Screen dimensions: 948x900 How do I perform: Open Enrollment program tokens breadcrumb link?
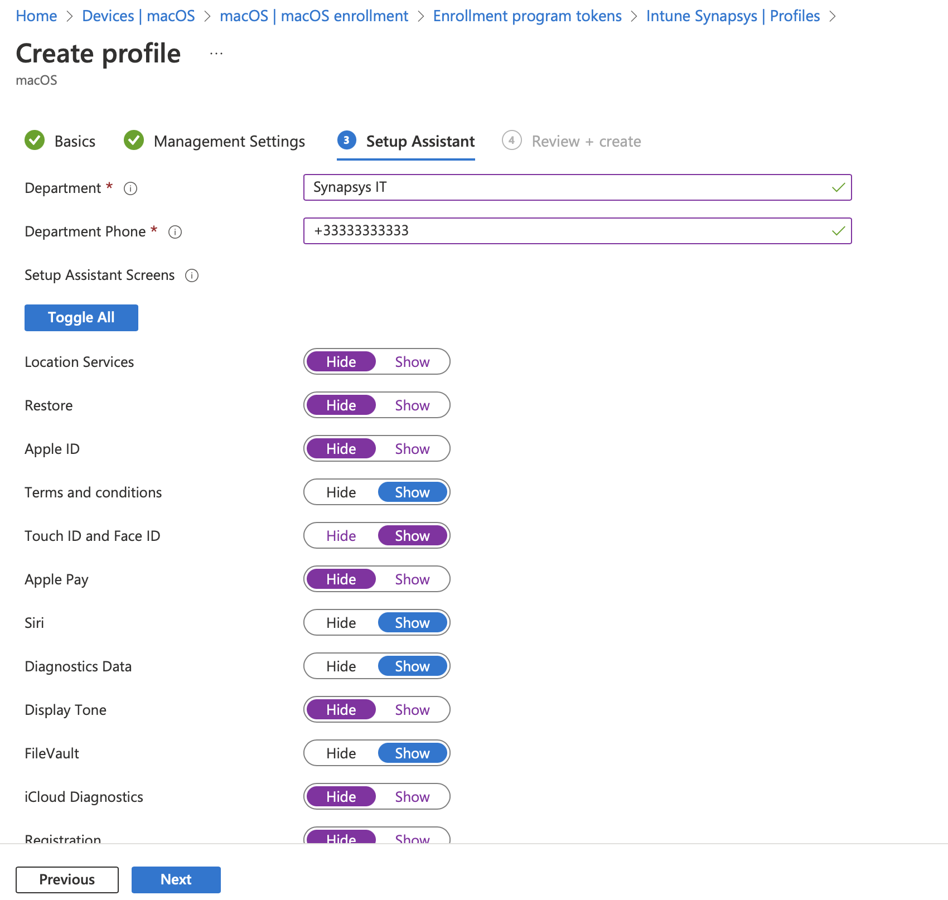coord(527,16)
